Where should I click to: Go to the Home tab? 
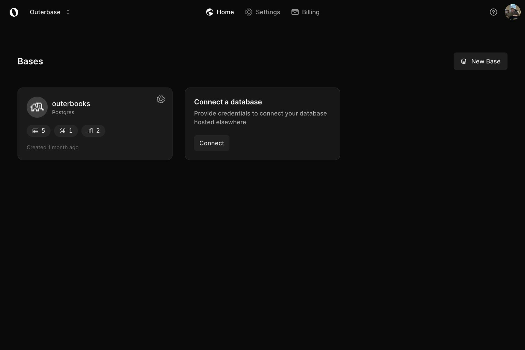tap(225, 12)
